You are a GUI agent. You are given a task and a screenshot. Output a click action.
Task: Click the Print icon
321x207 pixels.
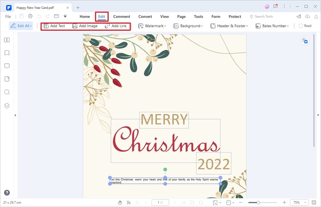30,16
